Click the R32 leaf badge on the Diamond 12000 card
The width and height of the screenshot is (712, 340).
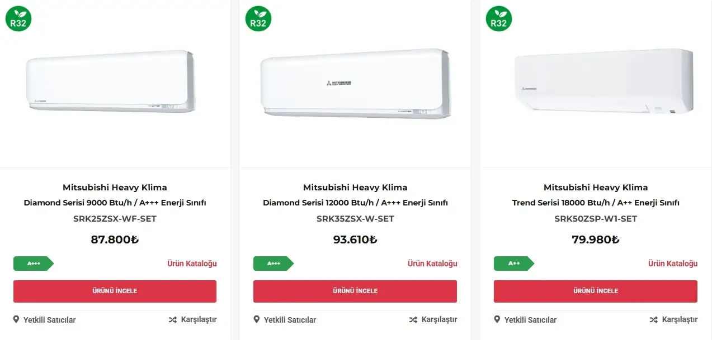258,18
